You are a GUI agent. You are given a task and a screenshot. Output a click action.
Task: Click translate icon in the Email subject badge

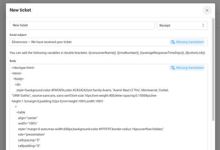[x=173, y=42]
